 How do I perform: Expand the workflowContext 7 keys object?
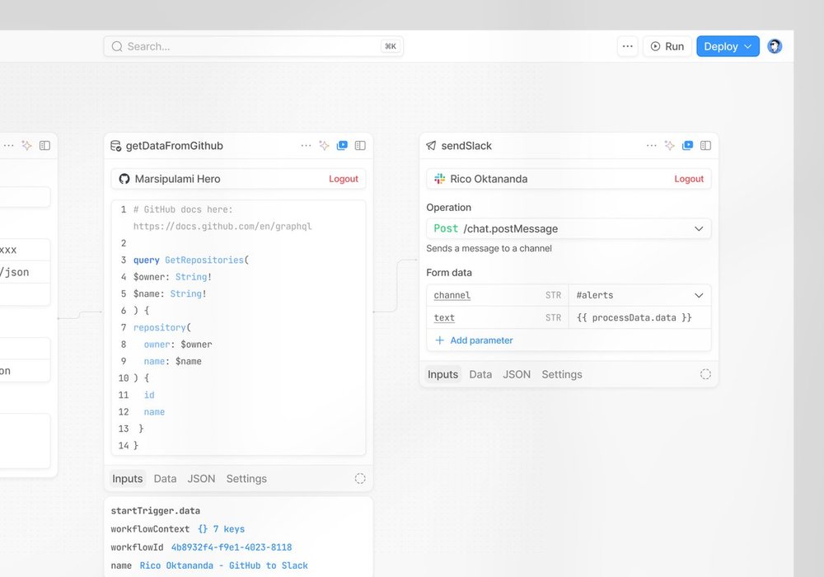[x=221, y=528]
